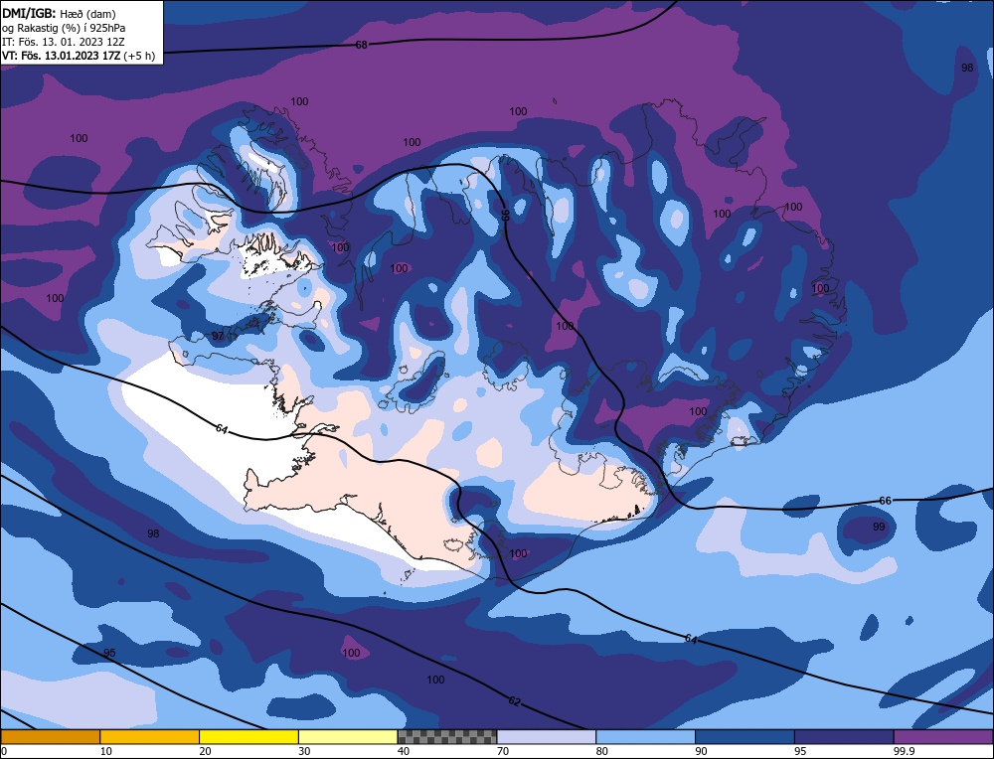
Task: Click the purple above-99.9 legend swatch
Action: (943, 737)
